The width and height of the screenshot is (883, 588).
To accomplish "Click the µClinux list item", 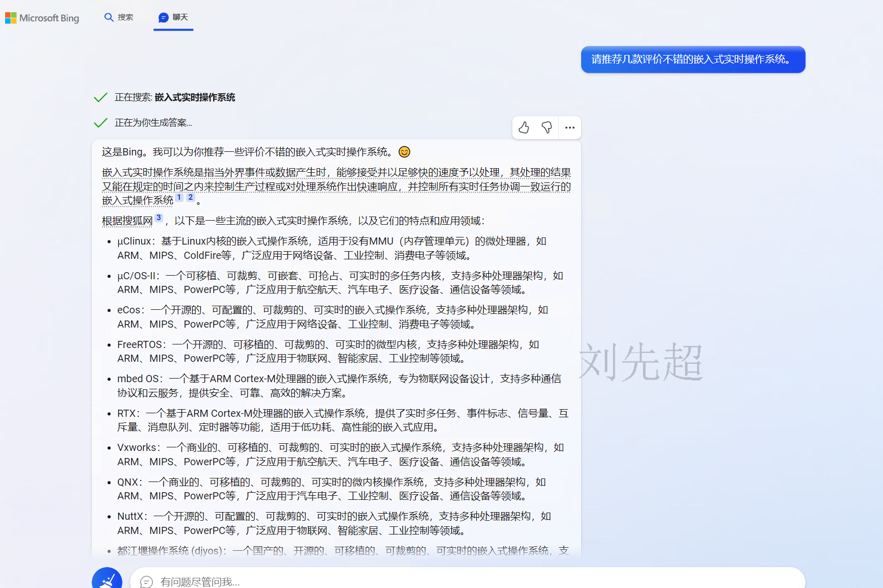I will coord(331,248).
